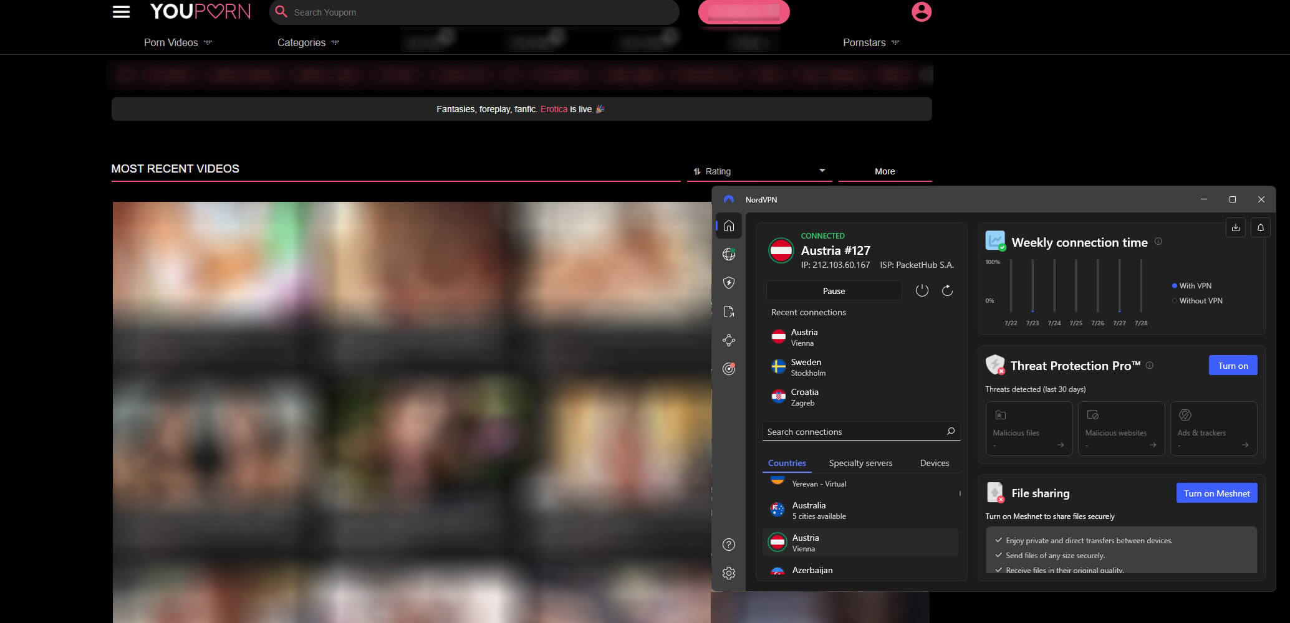
Task: Open the website hamburger menu
Action: tap(121, 12)
